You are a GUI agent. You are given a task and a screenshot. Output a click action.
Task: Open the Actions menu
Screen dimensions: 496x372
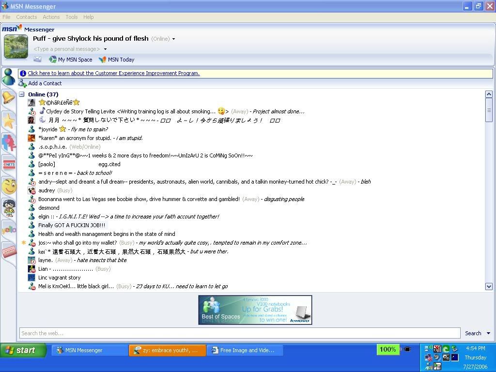point(51,17)
